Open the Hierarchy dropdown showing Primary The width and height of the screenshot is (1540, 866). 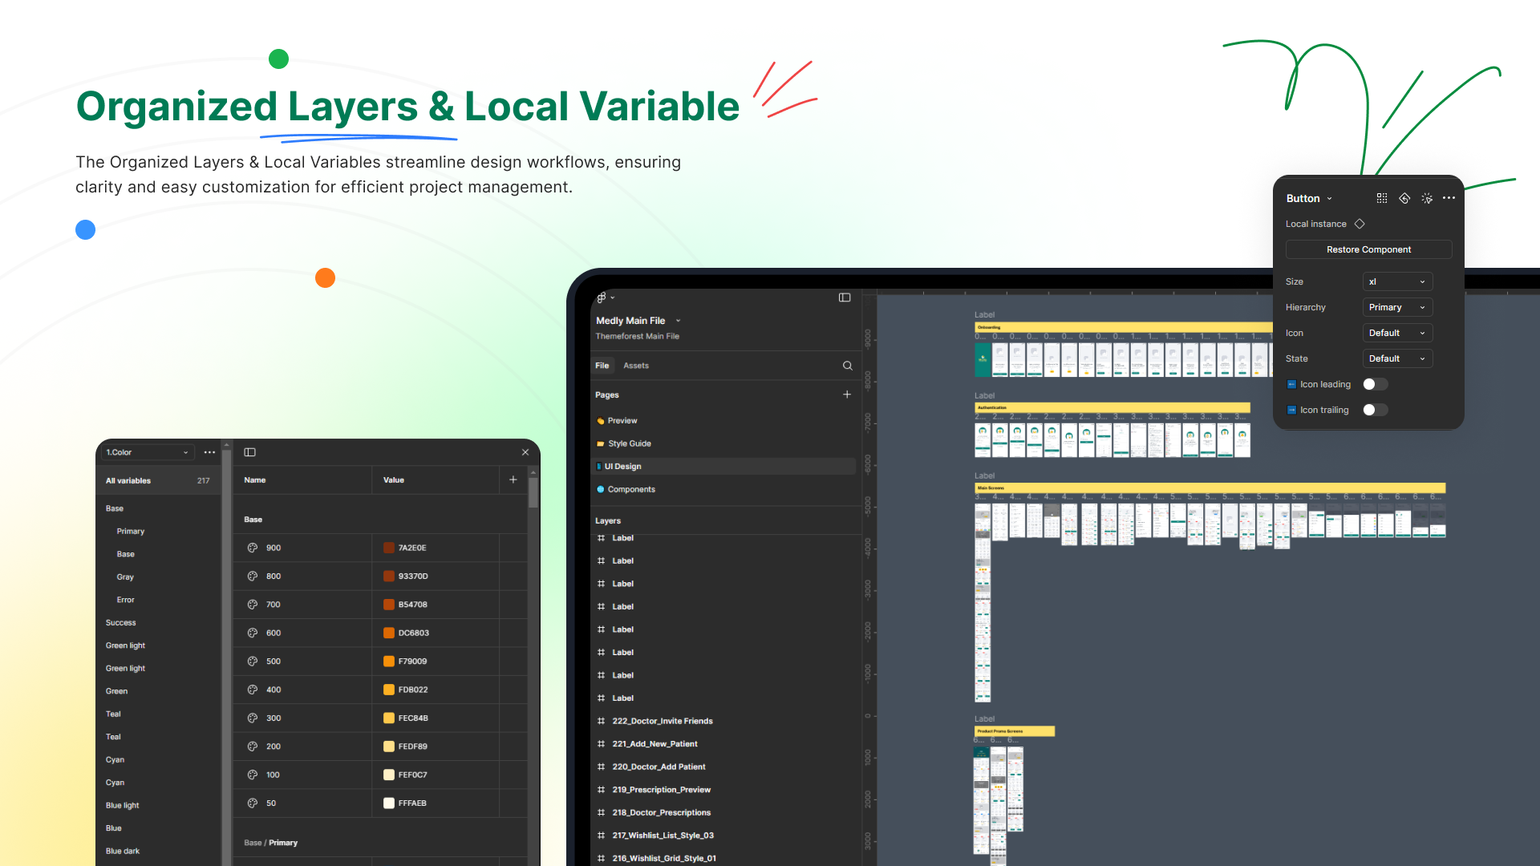(1397, 307)
